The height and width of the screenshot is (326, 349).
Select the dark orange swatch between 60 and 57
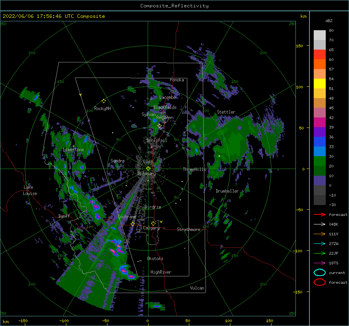tap(320, 64)
